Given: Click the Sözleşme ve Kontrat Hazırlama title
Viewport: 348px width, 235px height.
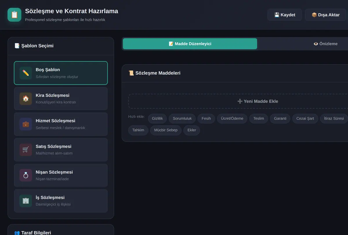Looking at the screenshot, I should [72, 11].
